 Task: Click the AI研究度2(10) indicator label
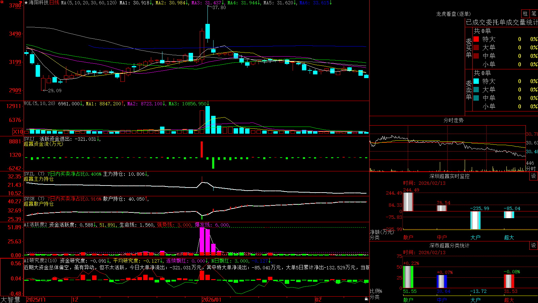(x=40, y=261)
